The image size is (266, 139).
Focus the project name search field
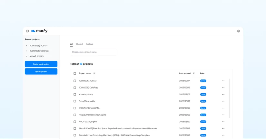coord(94,52)
